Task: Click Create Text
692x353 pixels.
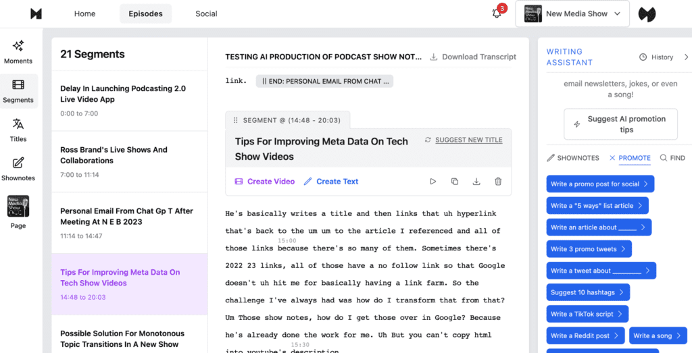Action: click(331, 181)
